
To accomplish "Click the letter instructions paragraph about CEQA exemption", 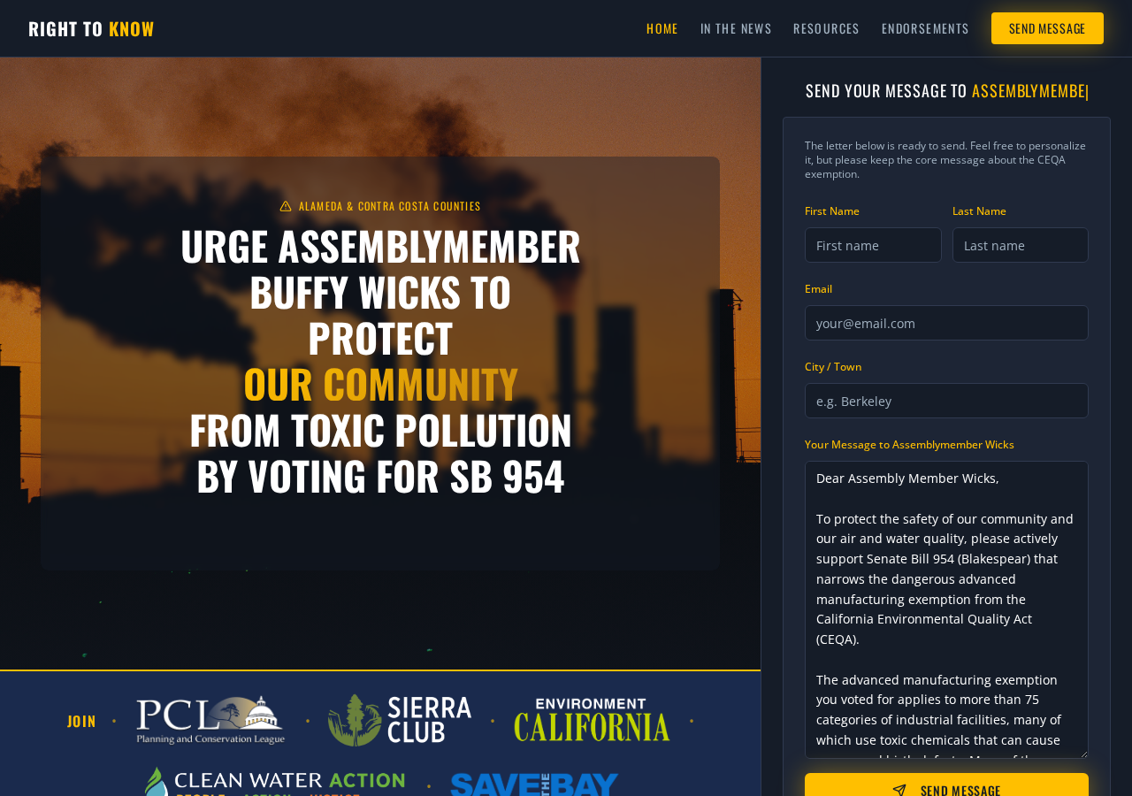I will 946,160.
